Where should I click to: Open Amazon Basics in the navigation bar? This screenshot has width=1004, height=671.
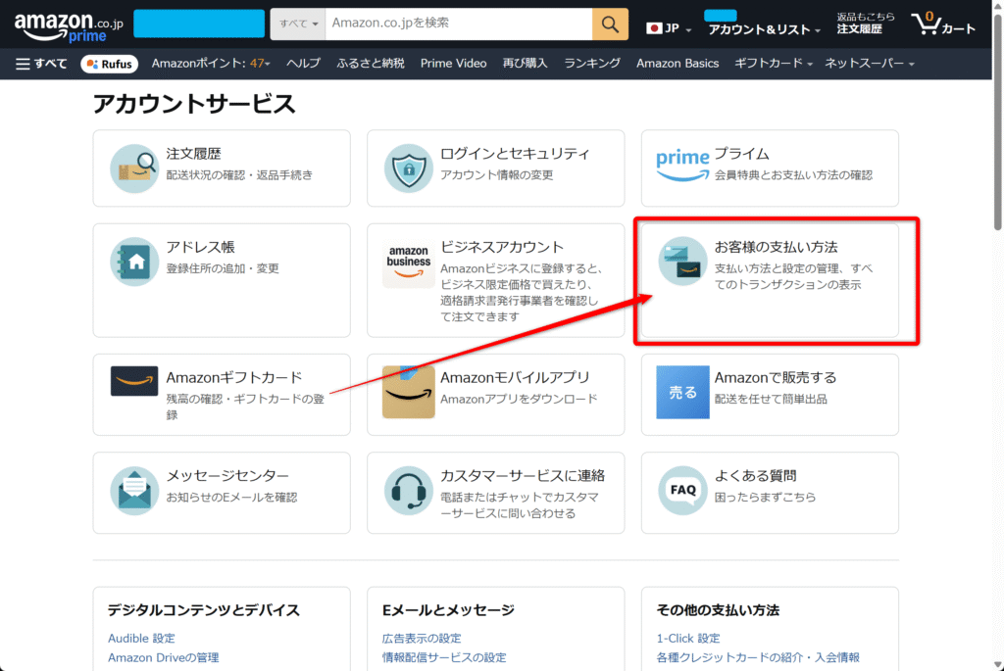click(x=678, y=64)
